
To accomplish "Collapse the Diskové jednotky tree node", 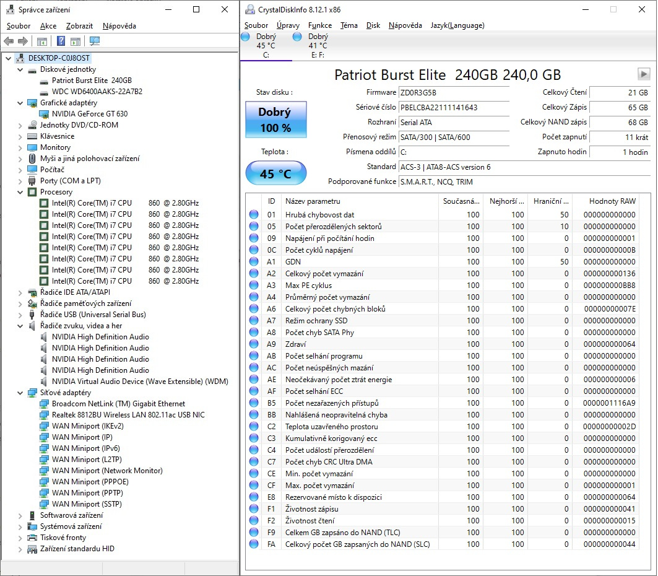I will click(20, 69).
